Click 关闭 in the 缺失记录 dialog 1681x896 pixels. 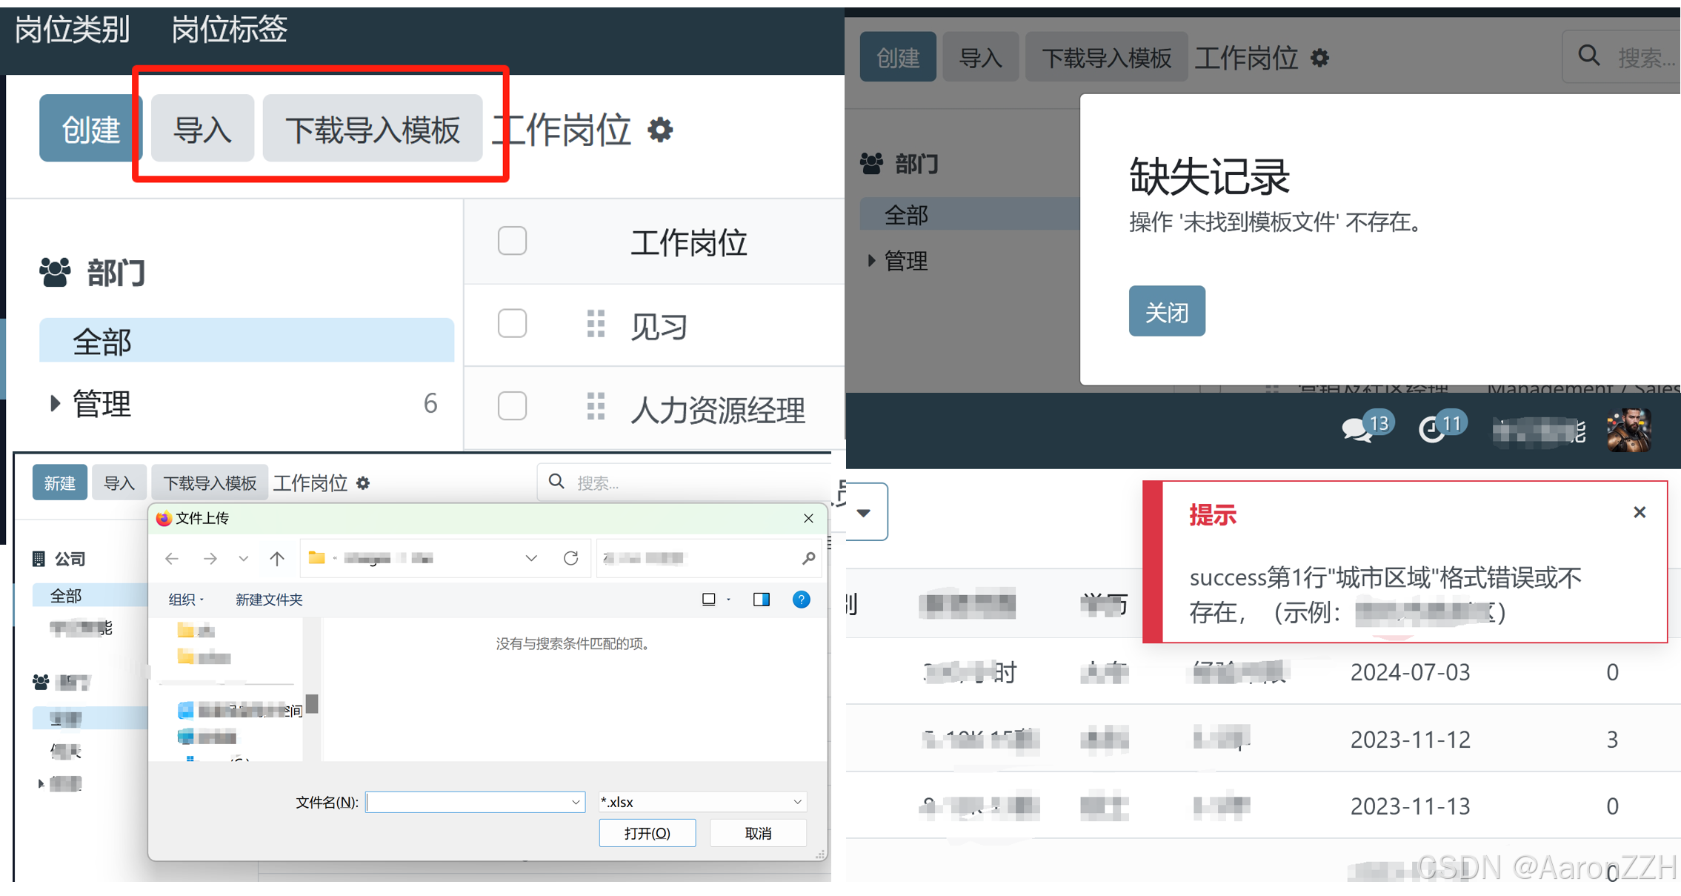pyautogui.click(x=1167, y=311)
